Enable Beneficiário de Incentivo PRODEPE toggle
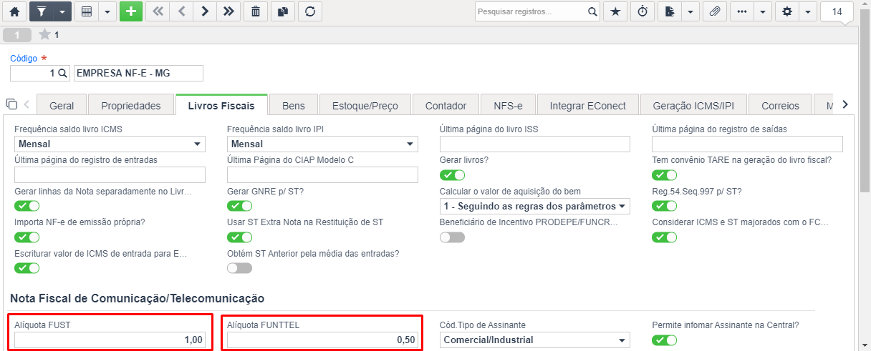871x351 pixels. 452,237
